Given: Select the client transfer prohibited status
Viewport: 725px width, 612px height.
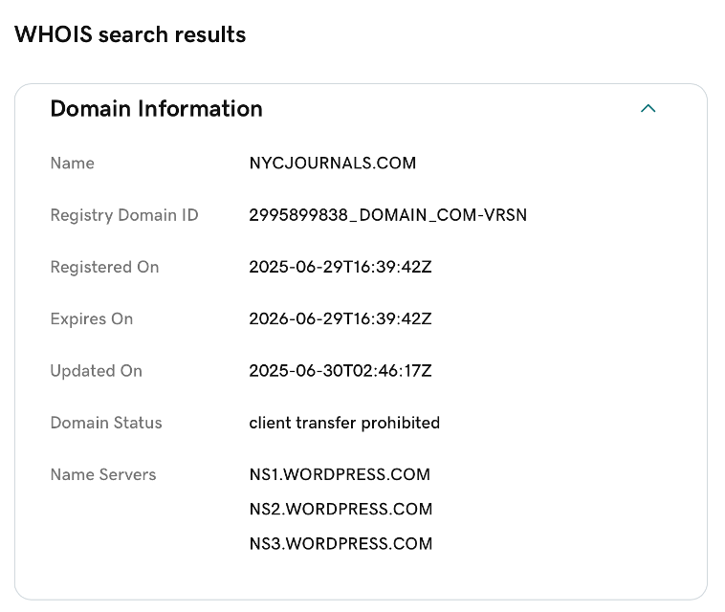Looking at the screenshot, I should 344,423.
